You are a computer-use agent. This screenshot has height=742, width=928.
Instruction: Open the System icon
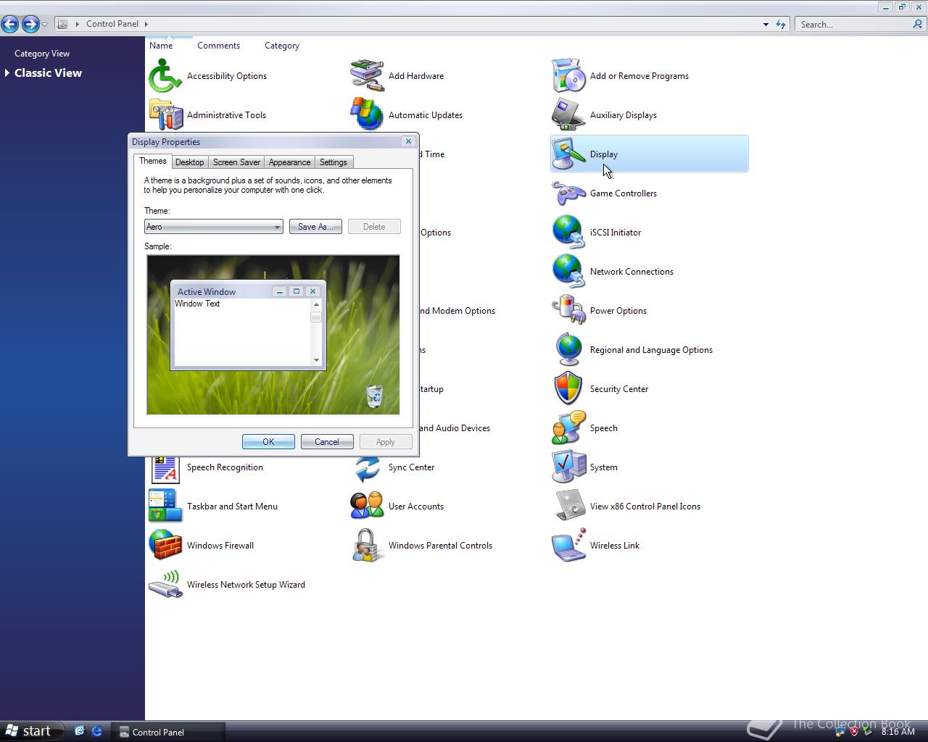click(568, 467)
